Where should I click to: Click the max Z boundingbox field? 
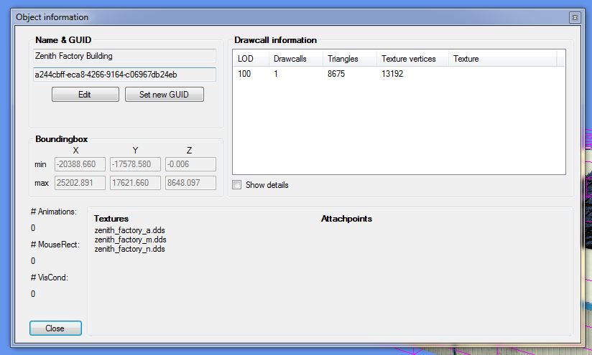point(190,183)
